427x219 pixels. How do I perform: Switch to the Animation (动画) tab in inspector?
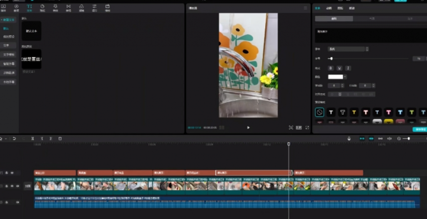329,8
